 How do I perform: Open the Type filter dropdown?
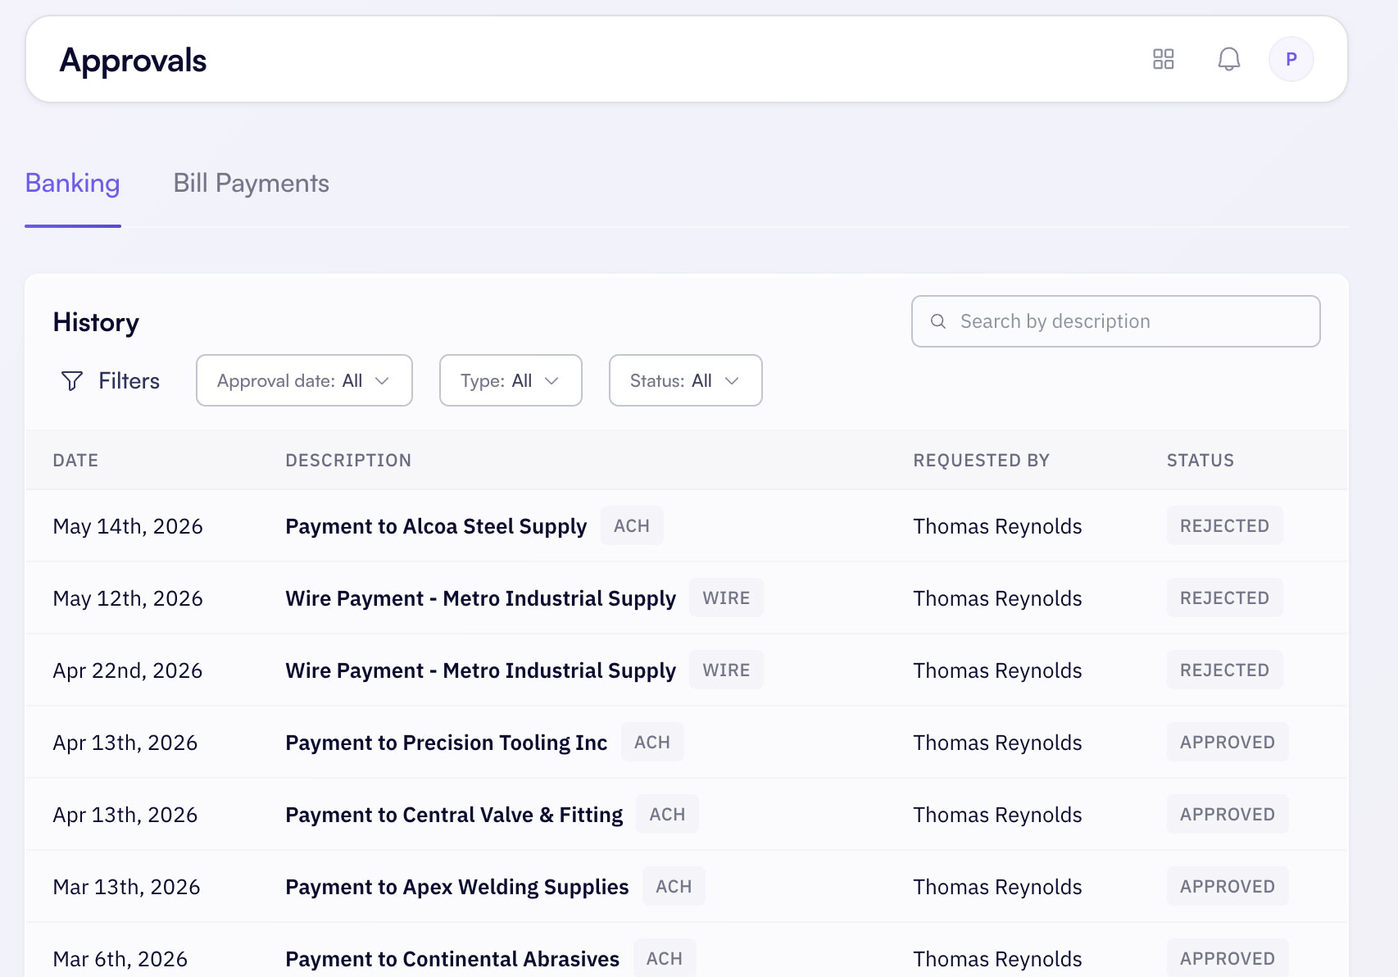pos(511,380)
